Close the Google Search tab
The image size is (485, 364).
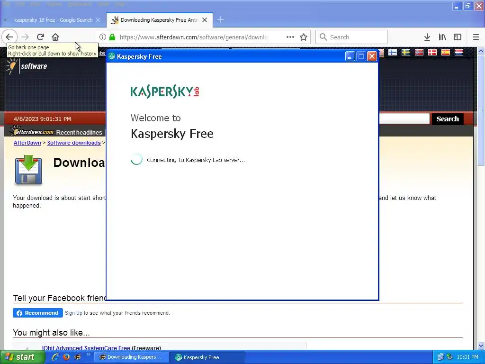coord(98,20)
